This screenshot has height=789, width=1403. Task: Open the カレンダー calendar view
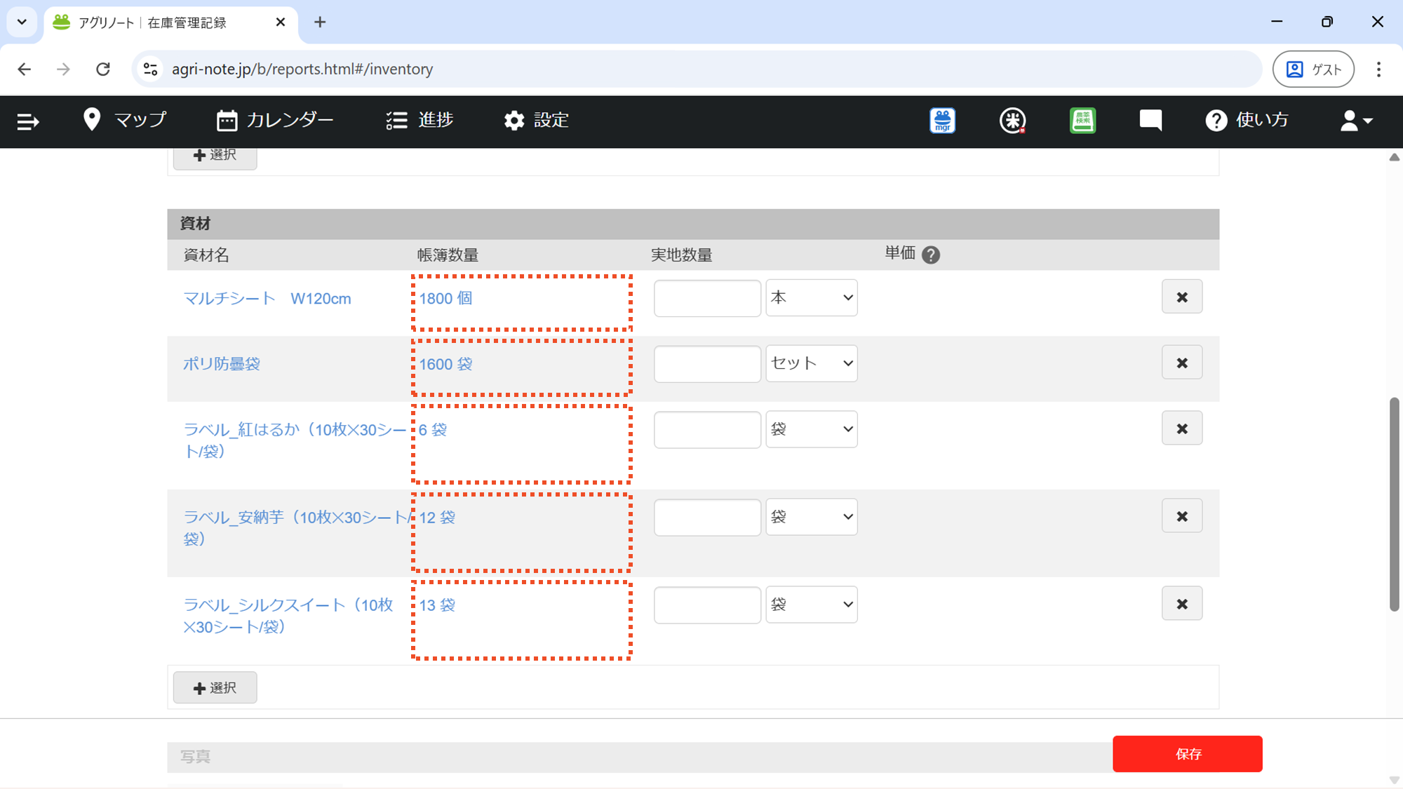(275, 120)
